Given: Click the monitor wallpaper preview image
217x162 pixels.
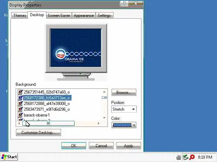Looking at the screenshot, I should [76, 48].
